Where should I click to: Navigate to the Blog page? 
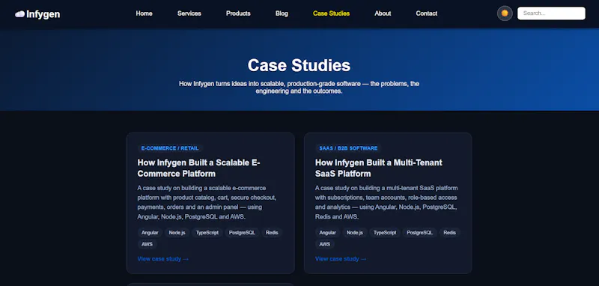coord(282,13)
